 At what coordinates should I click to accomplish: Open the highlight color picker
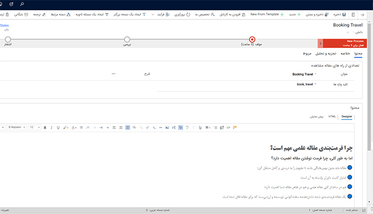tap(66, 128)
